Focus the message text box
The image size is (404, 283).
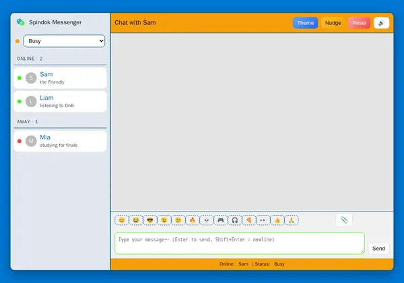click(x=240, y=243)
